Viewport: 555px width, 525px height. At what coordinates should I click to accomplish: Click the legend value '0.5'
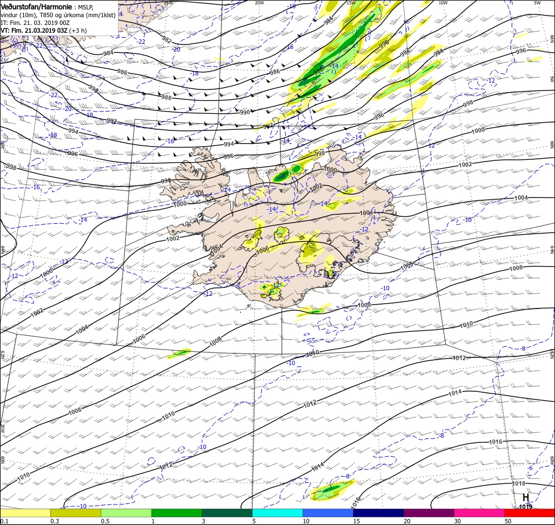tap(105, 521)
